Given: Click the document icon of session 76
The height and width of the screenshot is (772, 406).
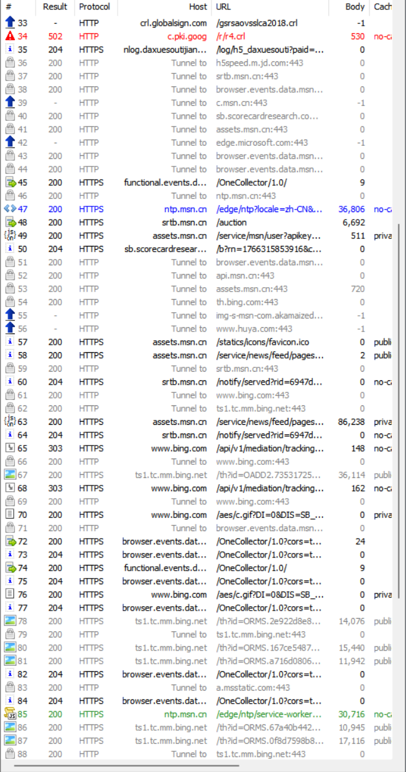Looking at the screenshot, I should click(x=10, y=595).
